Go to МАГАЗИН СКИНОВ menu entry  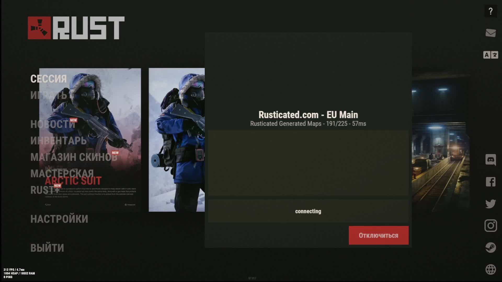pyautogui.click(x=73, y=157)
